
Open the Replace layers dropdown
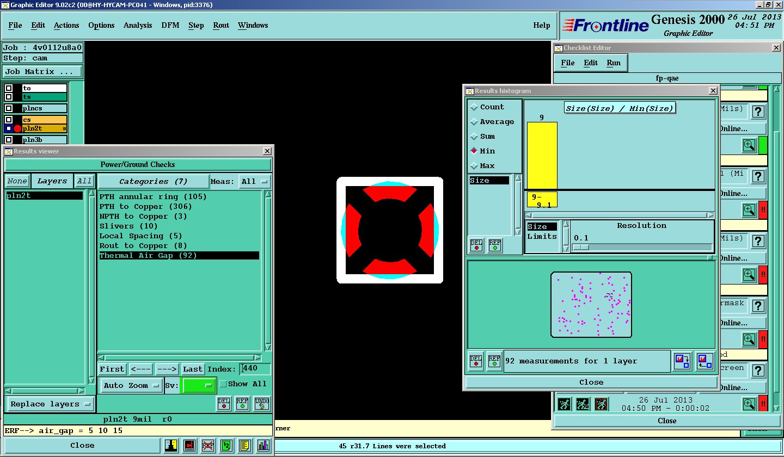tap(50, 404)
